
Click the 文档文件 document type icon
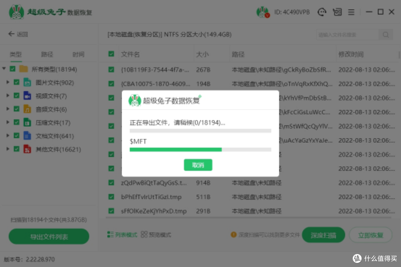27,136
